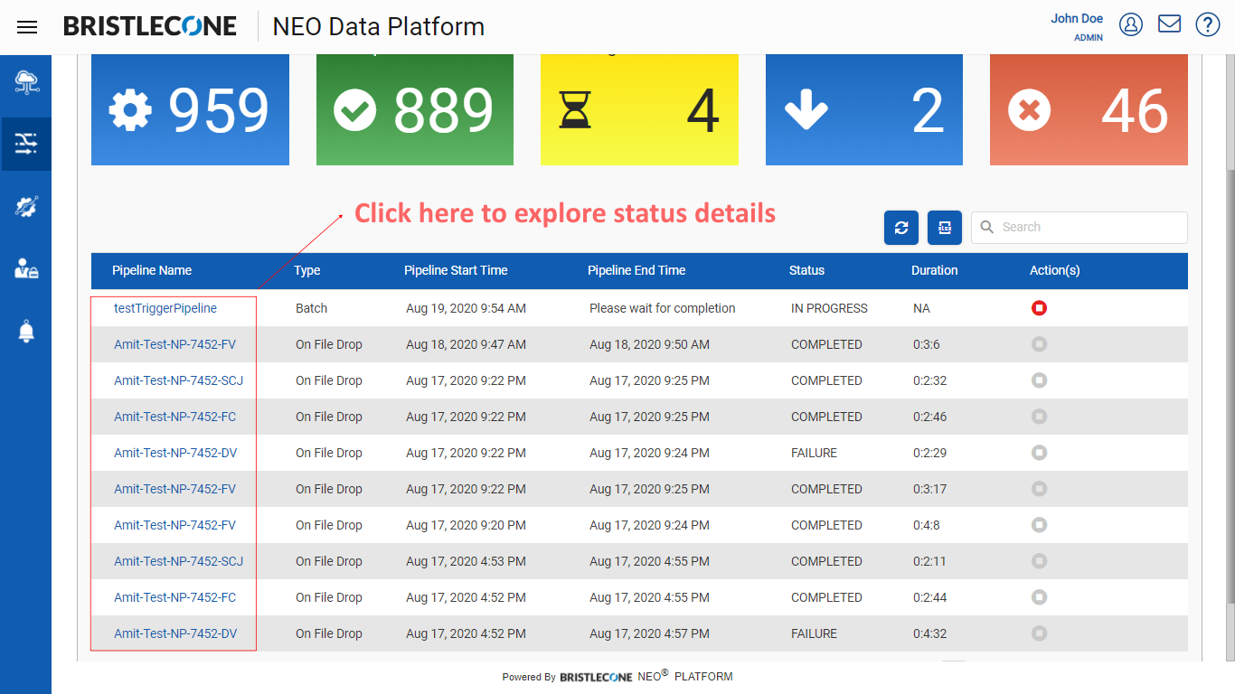This screenshot has height=694, width=1235.
Task: Click FAILURE status in 0:2:29 row
Action: click(814, 453)
